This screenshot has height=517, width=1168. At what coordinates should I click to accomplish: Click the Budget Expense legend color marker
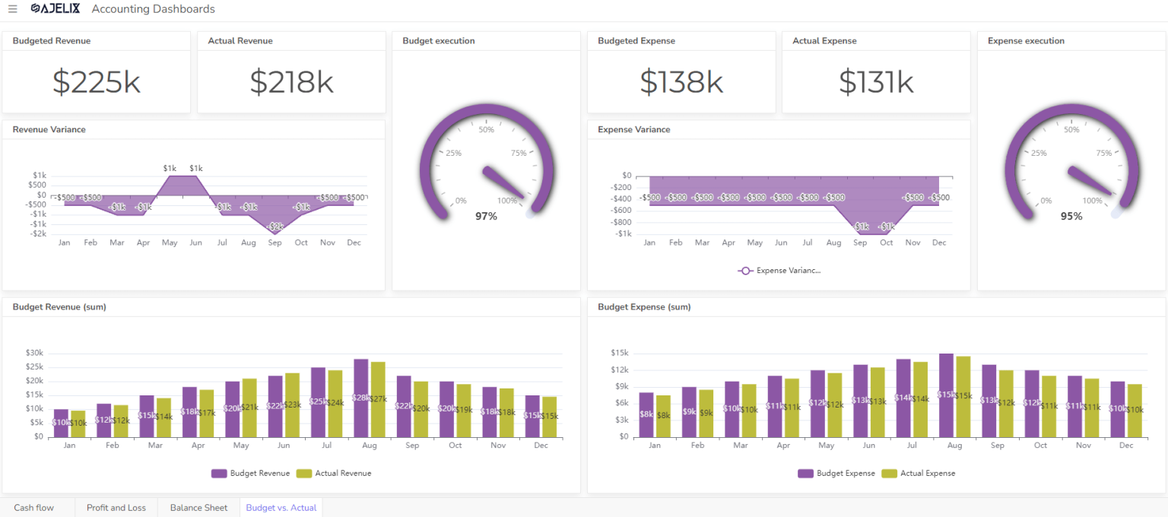click(x=806, y=473)
